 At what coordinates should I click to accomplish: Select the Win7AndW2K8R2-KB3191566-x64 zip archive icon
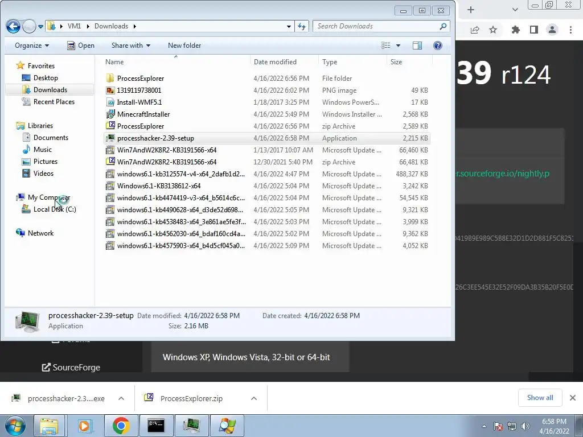pyautogui.click(x=110, y=162)
